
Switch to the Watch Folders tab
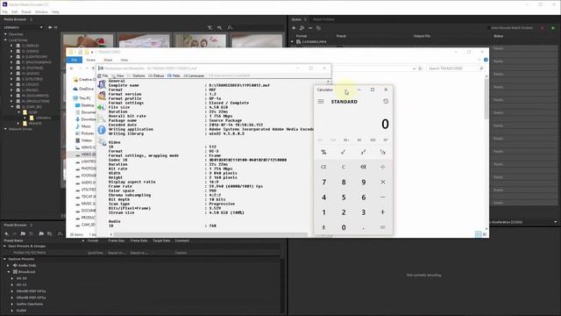[323, 19]
